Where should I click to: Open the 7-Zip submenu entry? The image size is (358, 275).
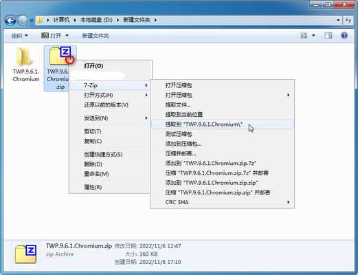[x=110, y=85]
